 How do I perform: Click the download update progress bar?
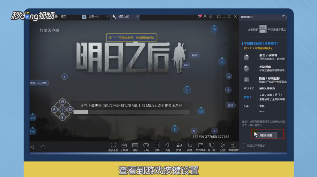(x=132, y=112)
